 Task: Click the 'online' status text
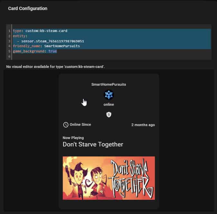point(108,104)
